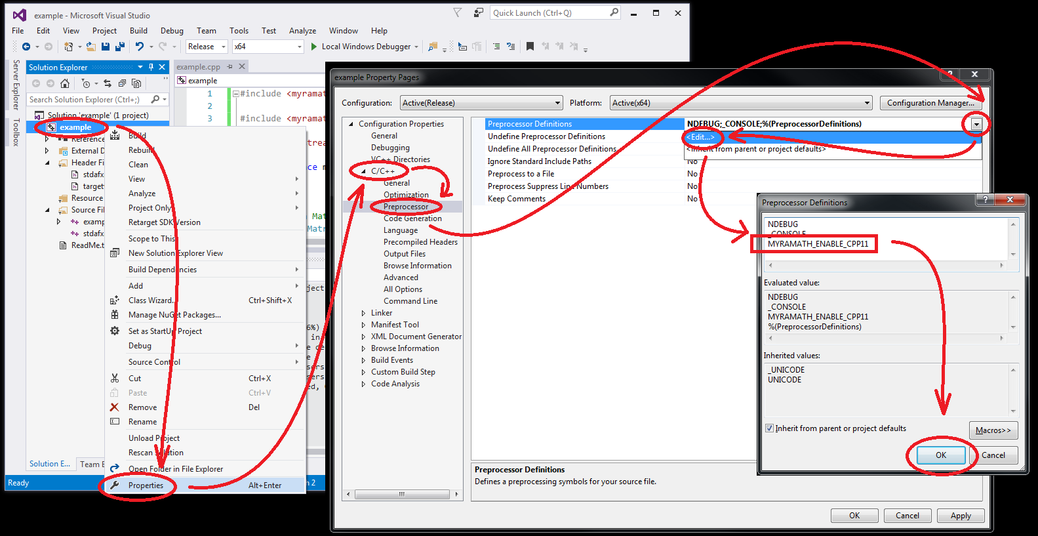Image resolution: width=1038 pixels, height=536 pixels.
Task: Comment out selected lines icon
Action: pos(496,47)
